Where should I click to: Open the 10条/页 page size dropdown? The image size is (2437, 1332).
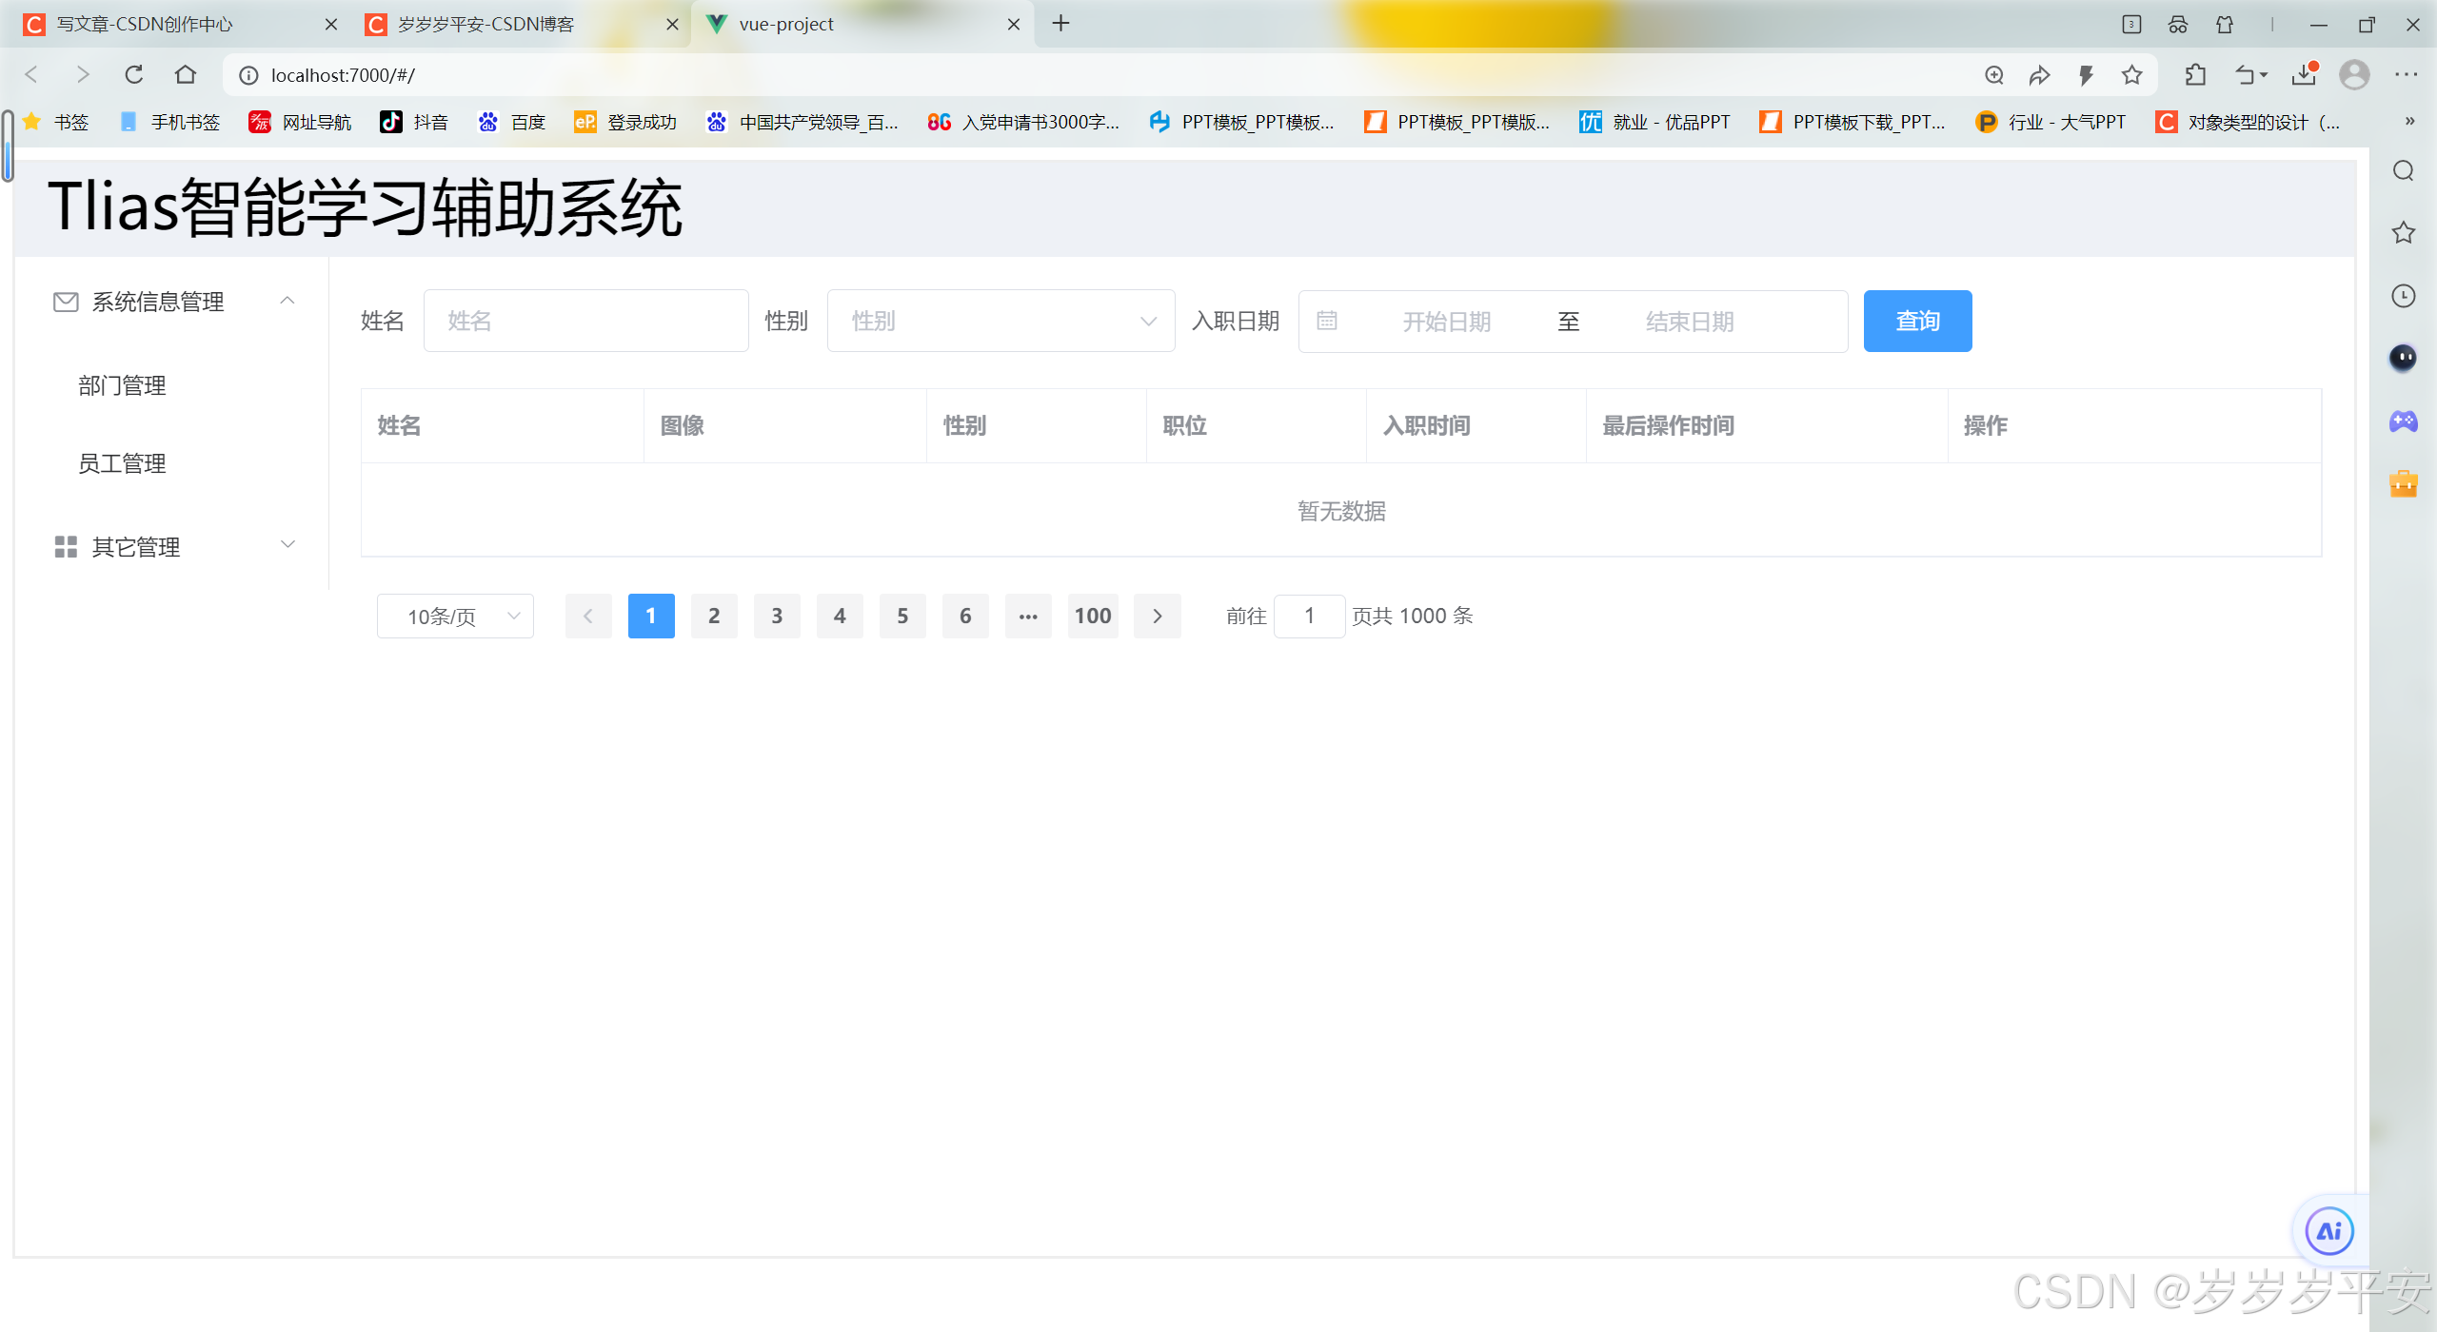(455, 617)
